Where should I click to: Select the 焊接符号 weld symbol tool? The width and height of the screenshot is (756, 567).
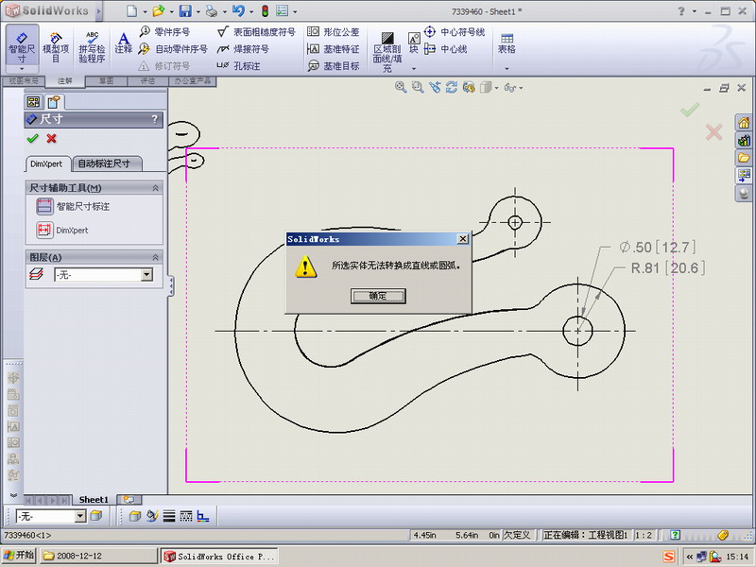(x=243, y=49)
